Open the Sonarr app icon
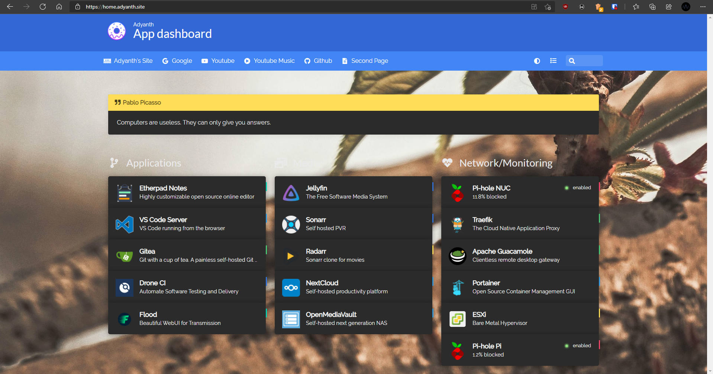 [x=291, y=224]
